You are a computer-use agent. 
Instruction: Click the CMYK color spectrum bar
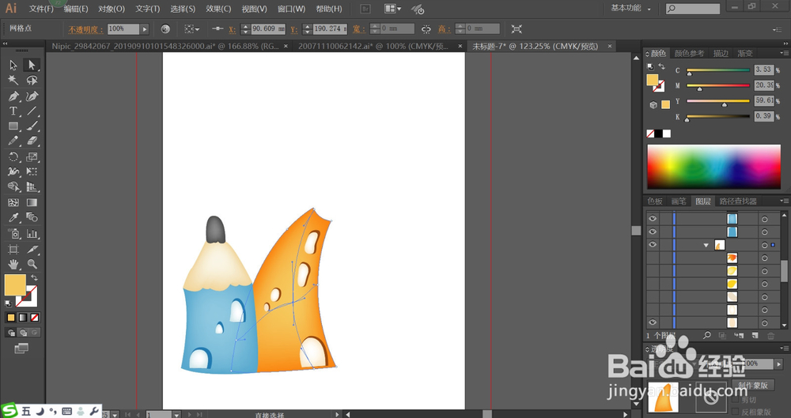click(x=713, y=167)
